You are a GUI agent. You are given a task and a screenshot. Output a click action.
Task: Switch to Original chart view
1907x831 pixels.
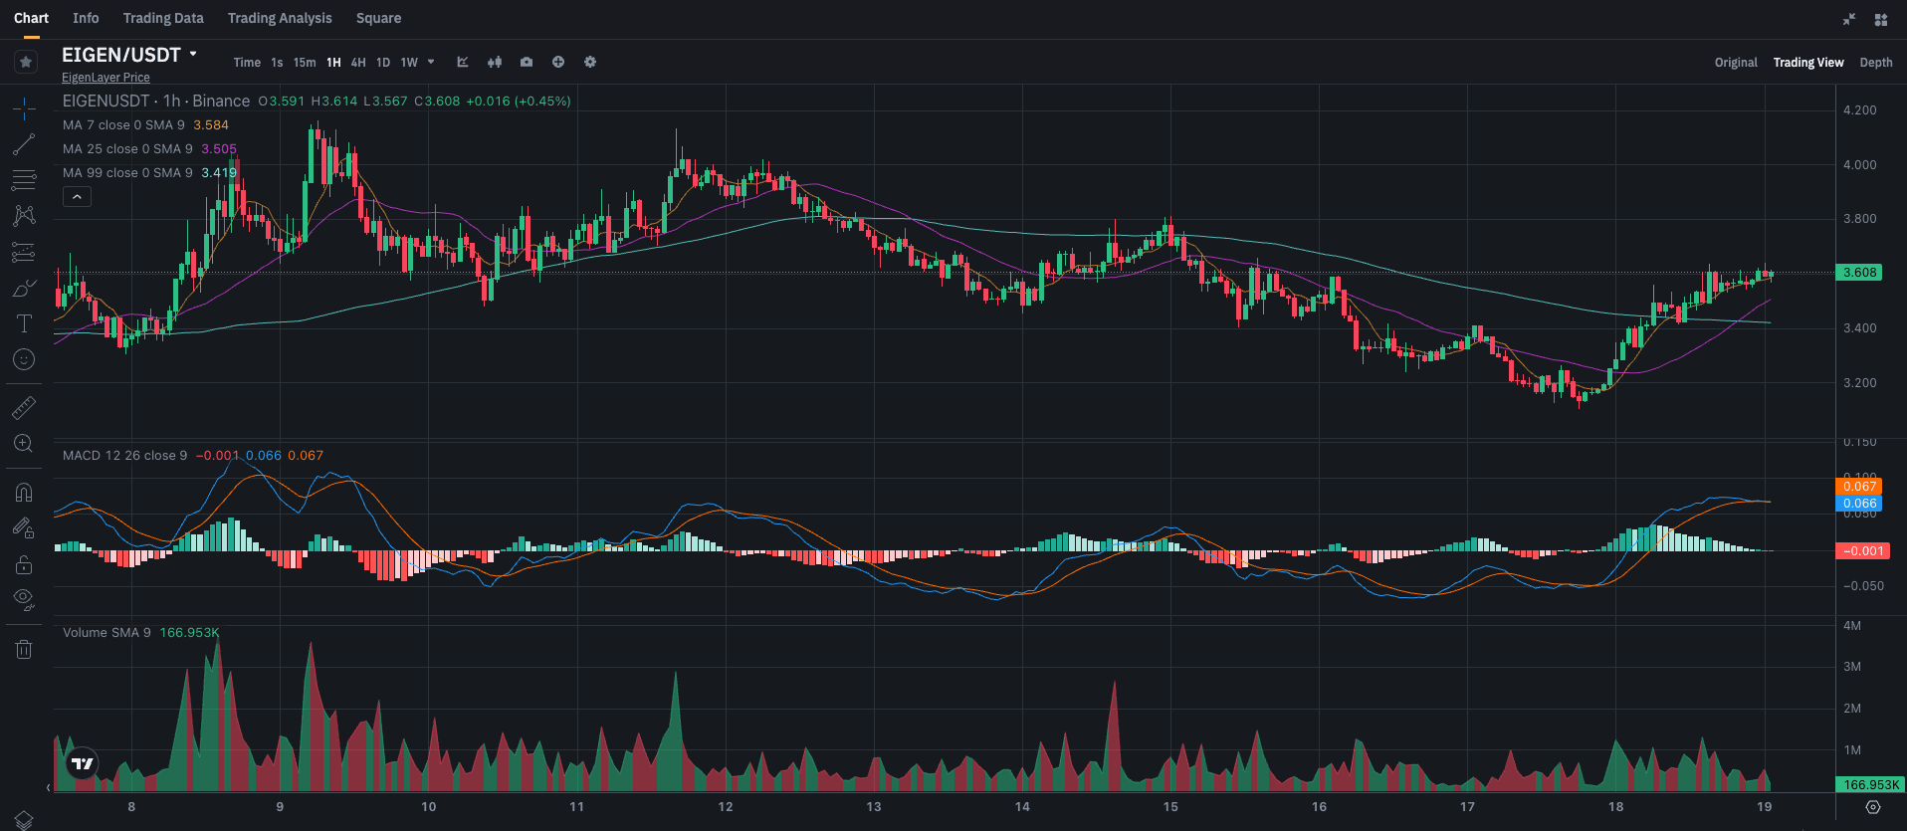[x=1736, y=62]
